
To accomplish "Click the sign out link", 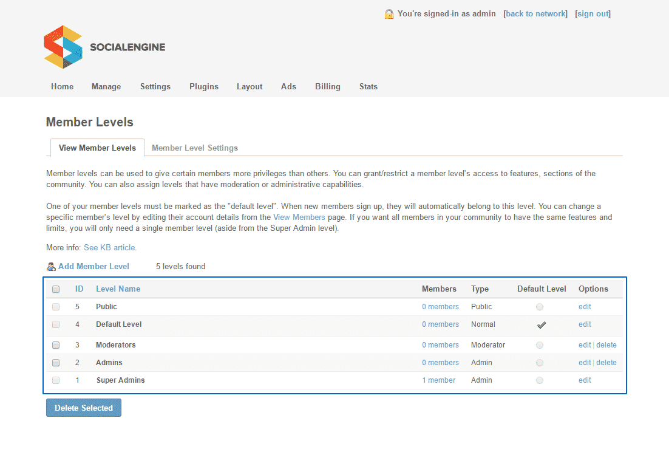I will tap(593, 14).
